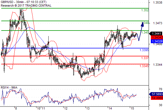Click the 1.3344 price axis value
Image resolution: width=163 pixels, height=110 pixels.
(x=157, y=65)
